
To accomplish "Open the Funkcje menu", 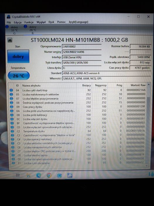I will 29,22.
